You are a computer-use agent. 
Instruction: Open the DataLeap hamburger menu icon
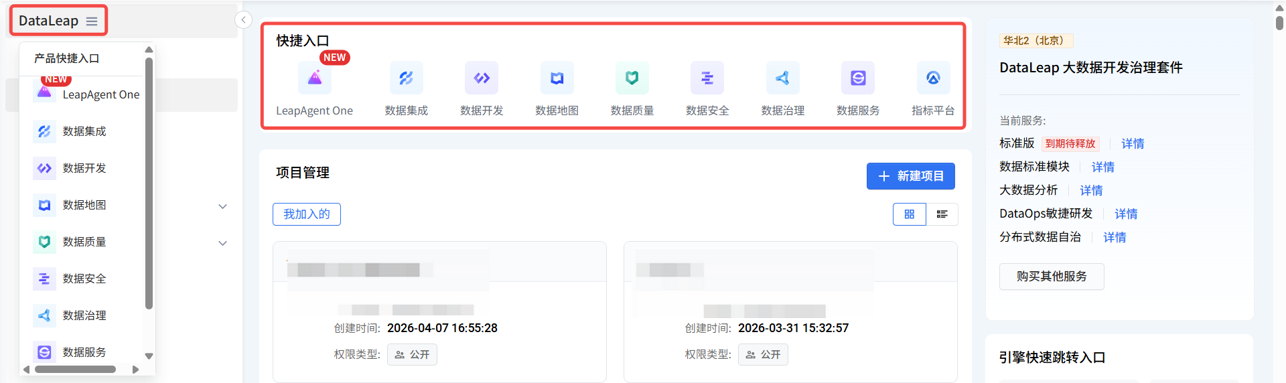pyautogui.click(x=92, y=21)
